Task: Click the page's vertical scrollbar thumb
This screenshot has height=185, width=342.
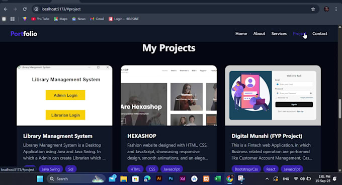Action: (339, 109)
